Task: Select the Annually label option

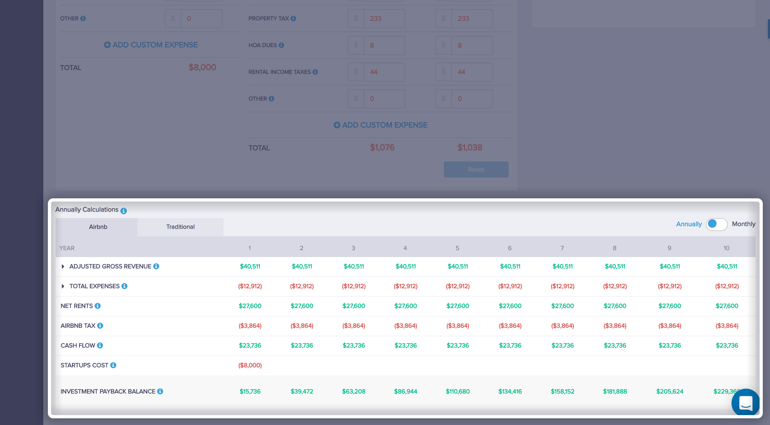Action: (x=688, y=224)
